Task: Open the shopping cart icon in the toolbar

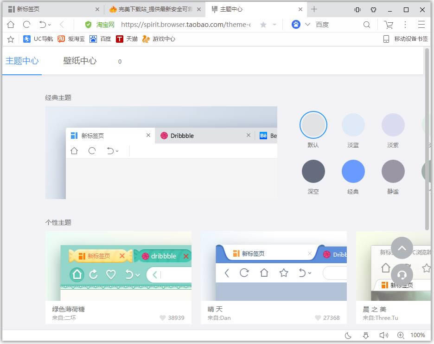Action: tap(389, 25)
